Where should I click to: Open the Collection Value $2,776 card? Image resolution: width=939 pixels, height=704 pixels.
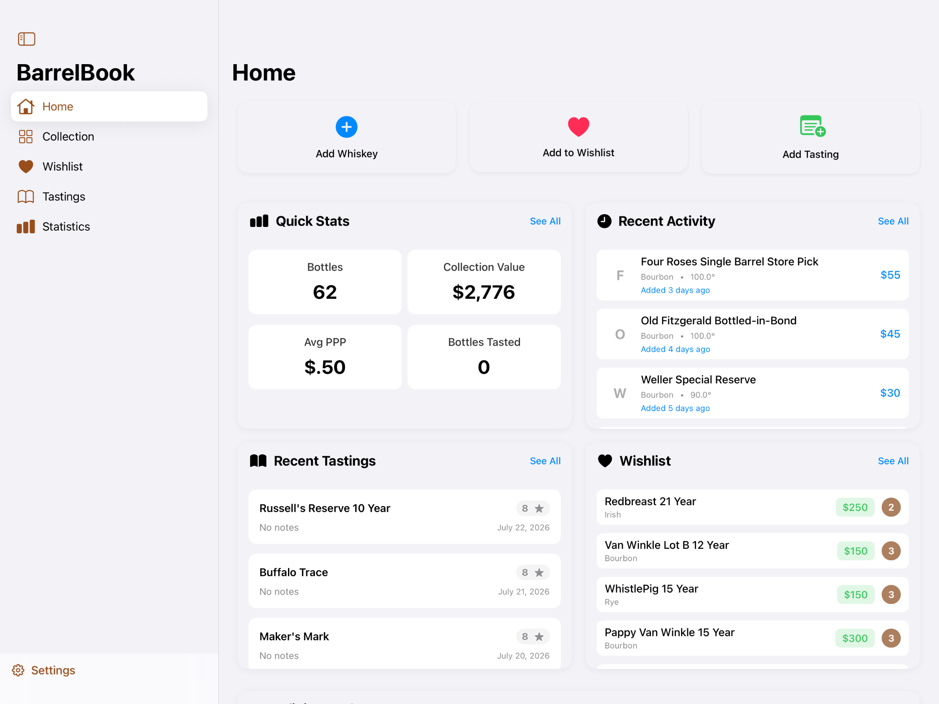click(484, 282)
